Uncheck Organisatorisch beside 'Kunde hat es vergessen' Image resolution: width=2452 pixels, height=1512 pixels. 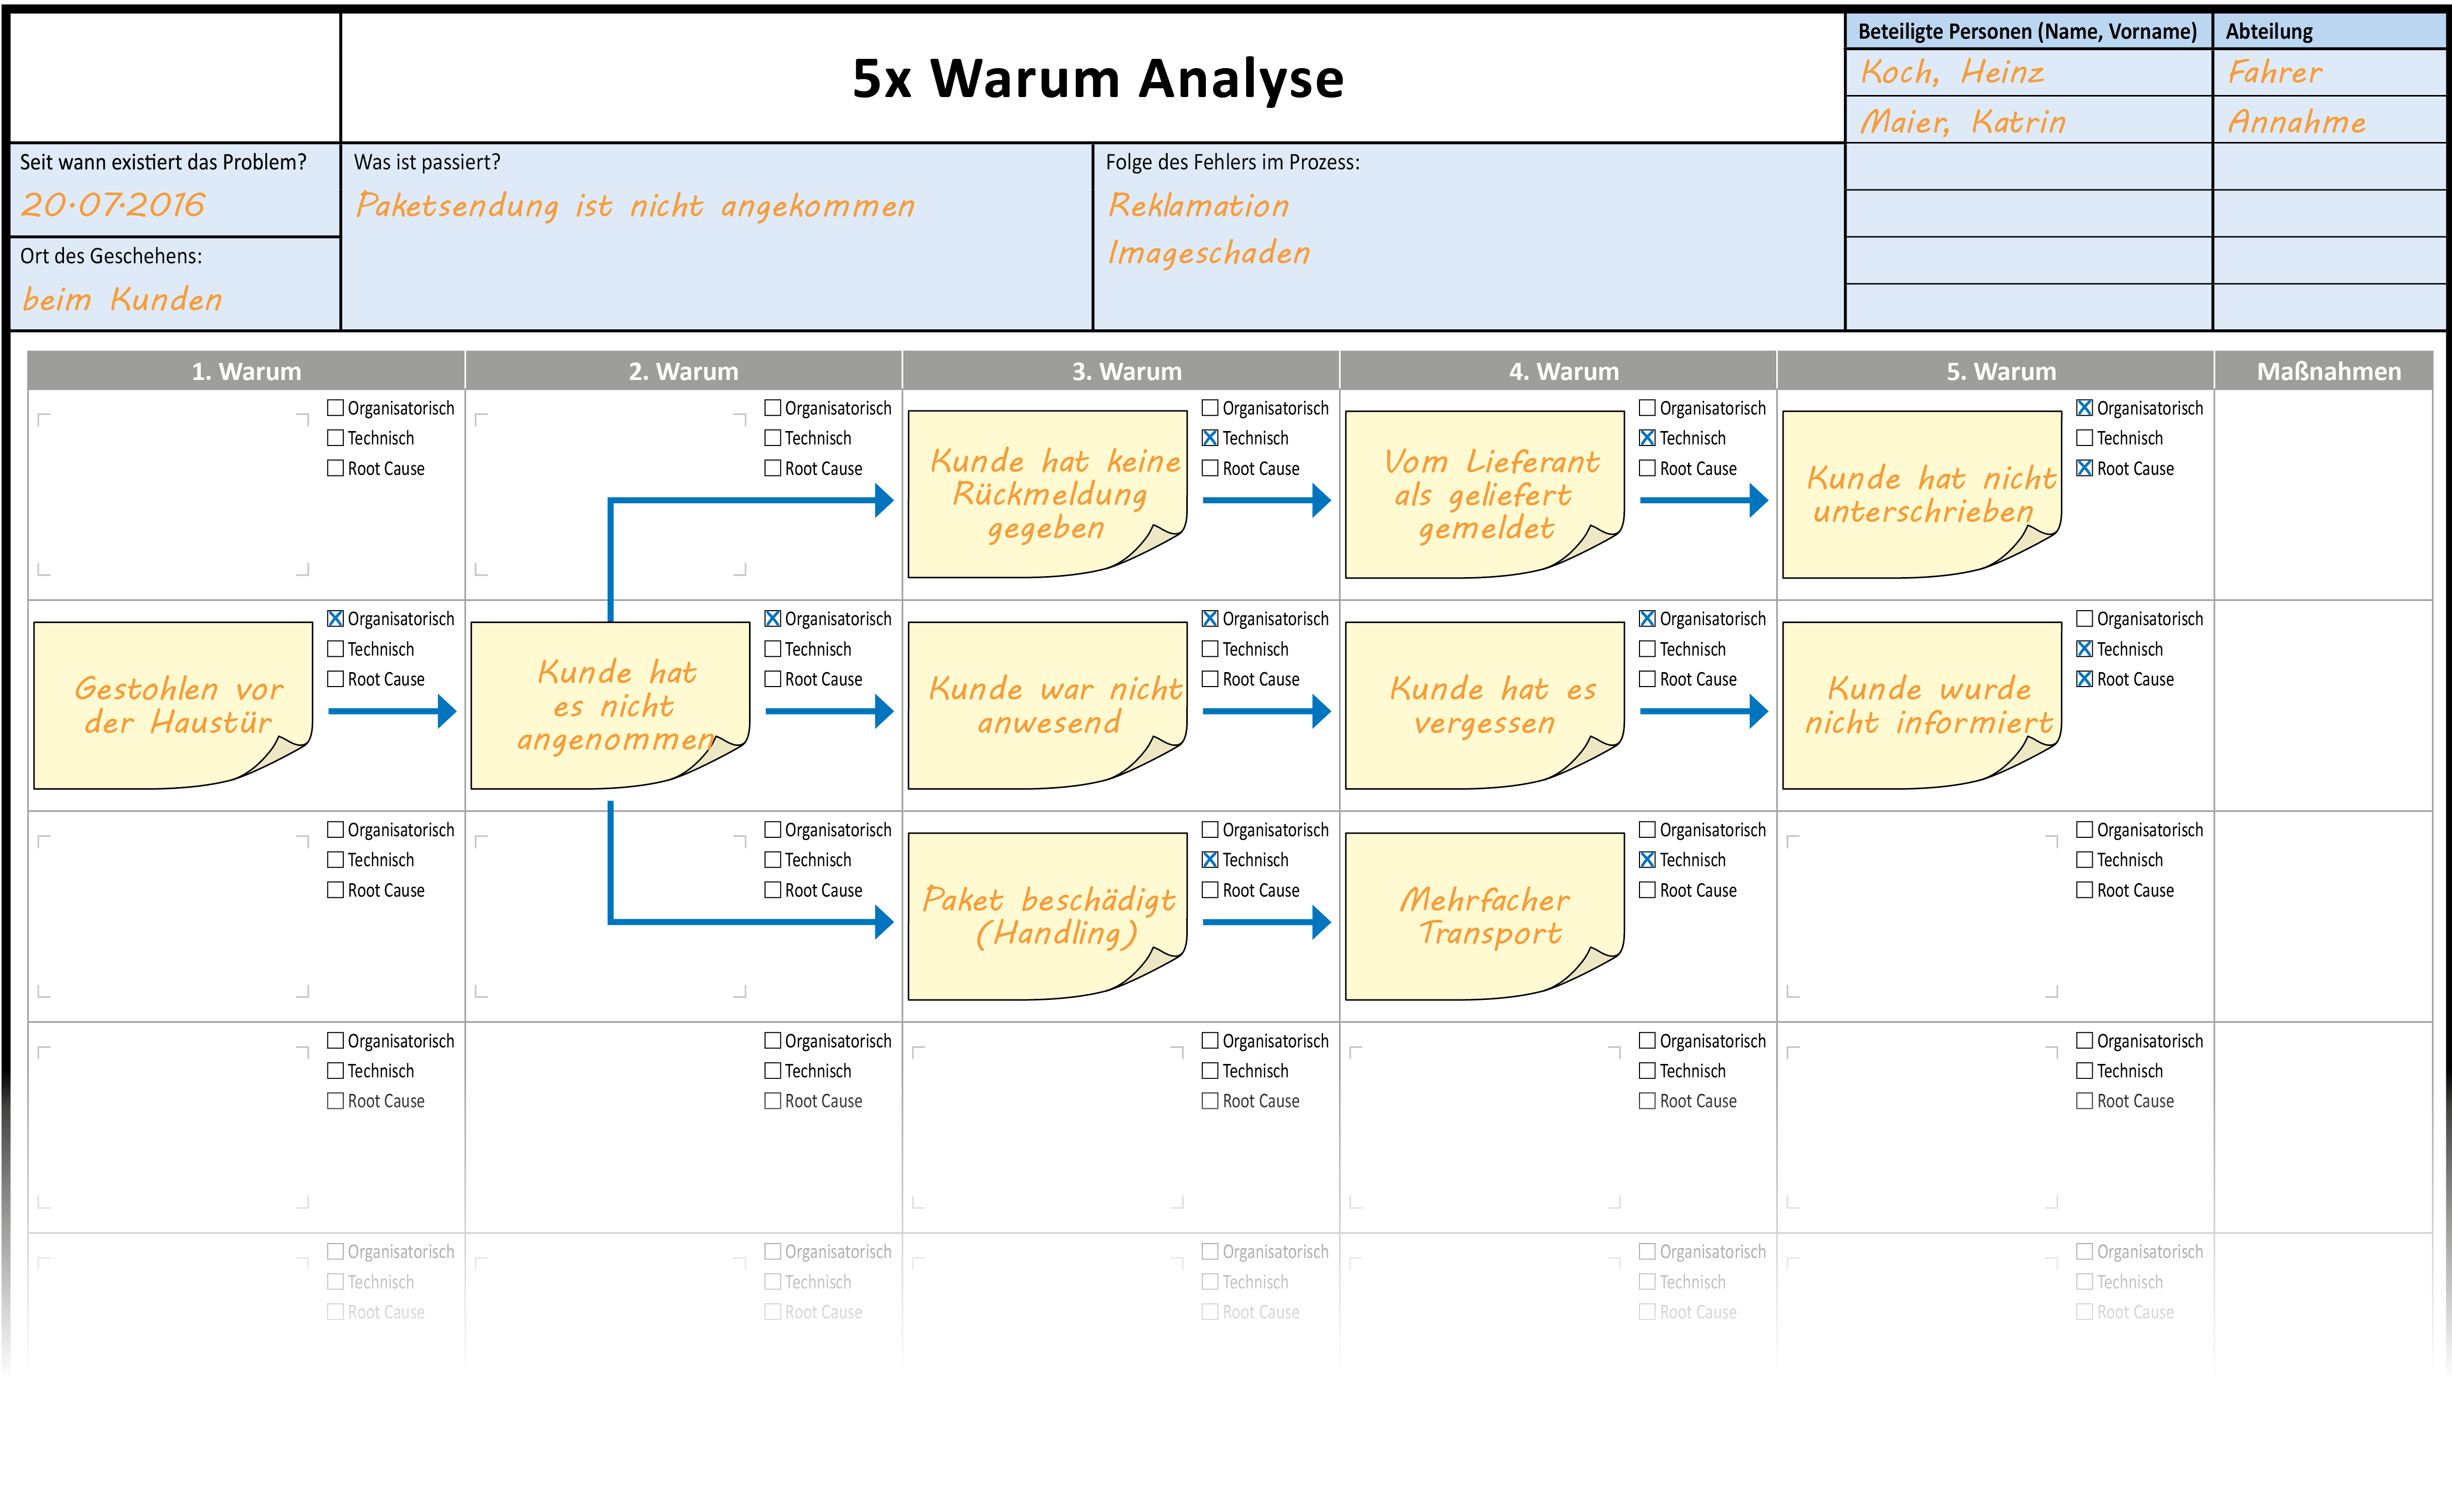[1647, 619]
